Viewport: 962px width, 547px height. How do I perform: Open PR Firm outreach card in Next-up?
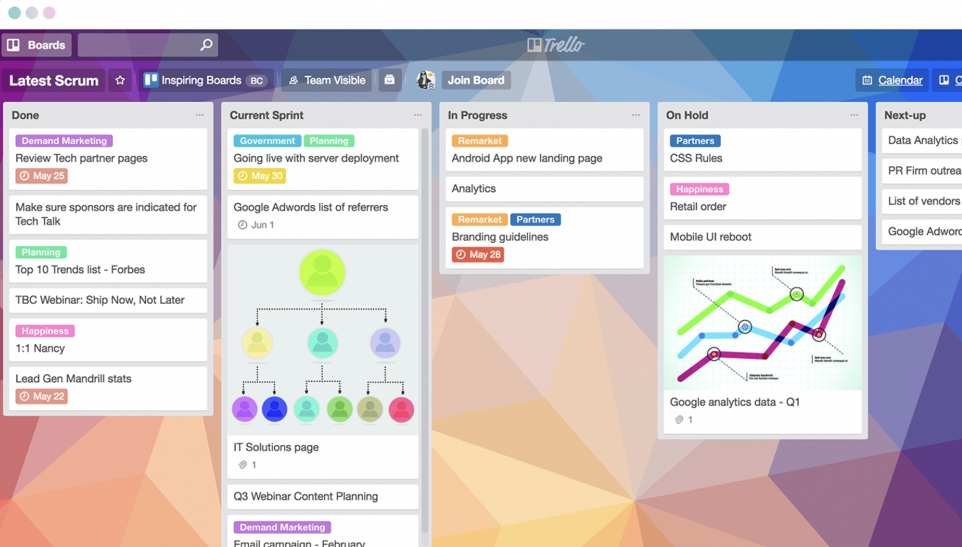(922, 171)
